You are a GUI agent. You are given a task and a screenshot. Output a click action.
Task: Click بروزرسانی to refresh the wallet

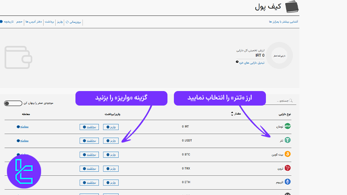[x=75, y=22]
